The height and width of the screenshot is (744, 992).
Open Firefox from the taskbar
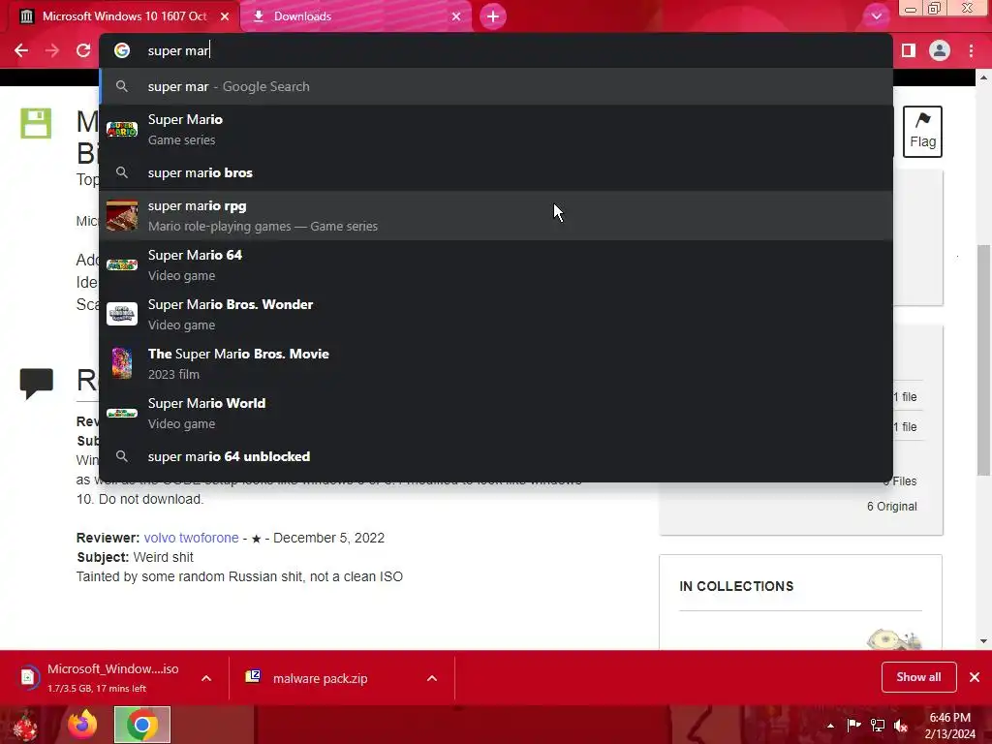[83, 725]
